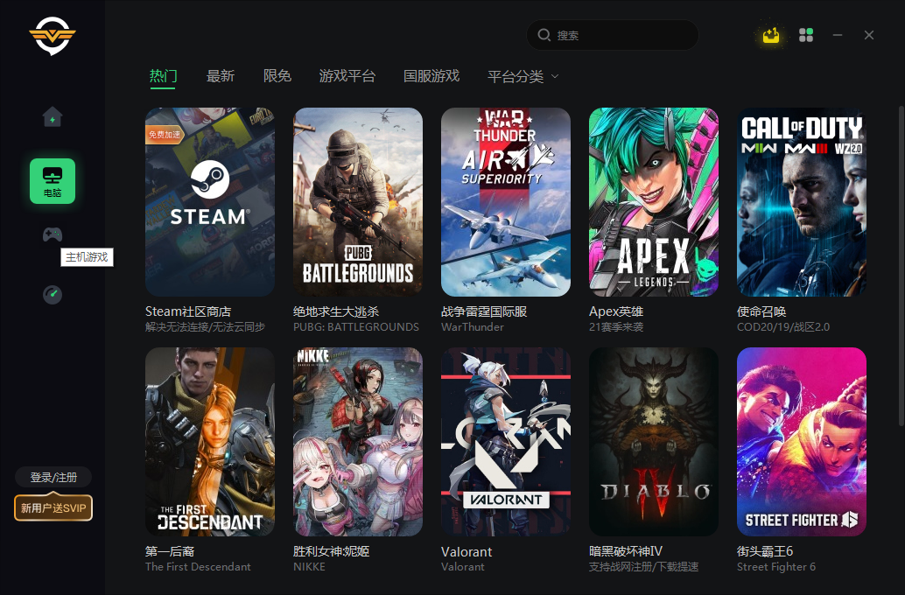This screenshot has width=905, height=595.
Task: Open the four-square apps grid icon
Action: 806,35
